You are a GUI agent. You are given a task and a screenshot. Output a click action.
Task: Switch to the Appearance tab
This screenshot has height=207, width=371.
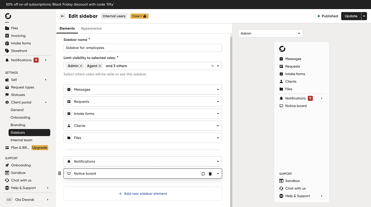(91, 29)
